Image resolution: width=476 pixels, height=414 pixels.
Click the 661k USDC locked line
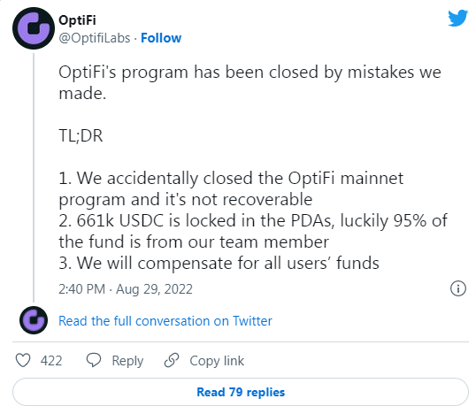tap(253, 231)
